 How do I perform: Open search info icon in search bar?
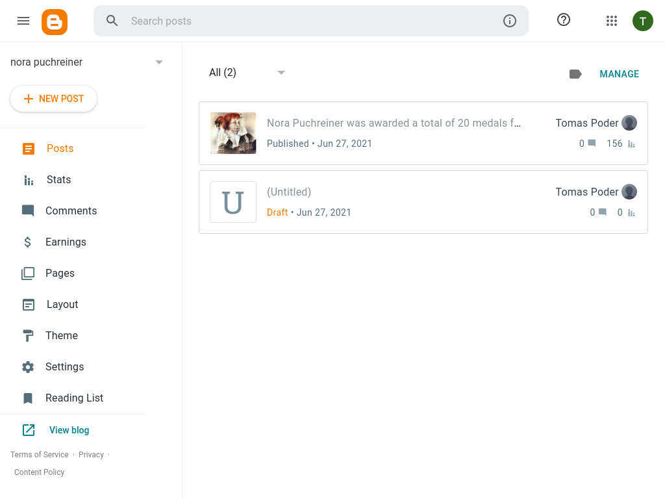click(510, 21)
